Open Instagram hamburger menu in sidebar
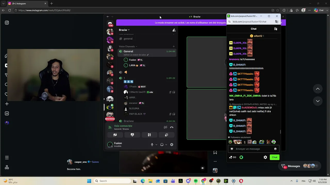The image size is (330, 185). (x=7, y=158)
